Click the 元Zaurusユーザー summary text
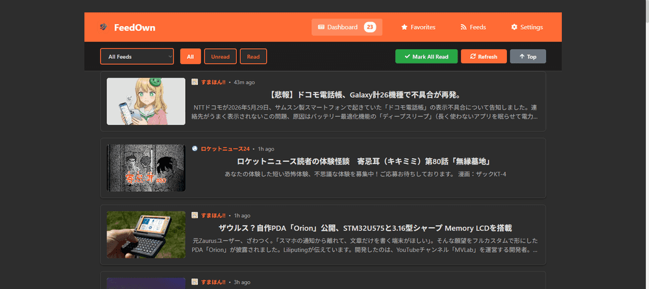 [x=365, y=245]
